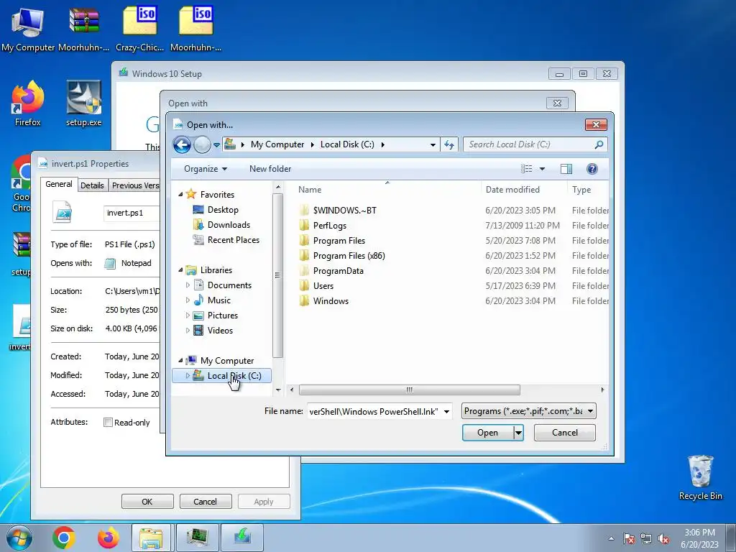
Task: Expand the Documents library node
Action: click(188, 285)
